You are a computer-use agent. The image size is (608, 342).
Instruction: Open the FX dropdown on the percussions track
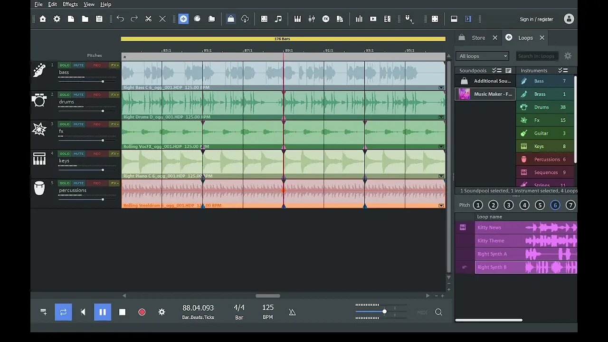point(114,183)
